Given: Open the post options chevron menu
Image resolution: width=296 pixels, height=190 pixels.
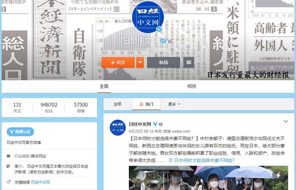Looking at the screenshot, I should (286, 121).
